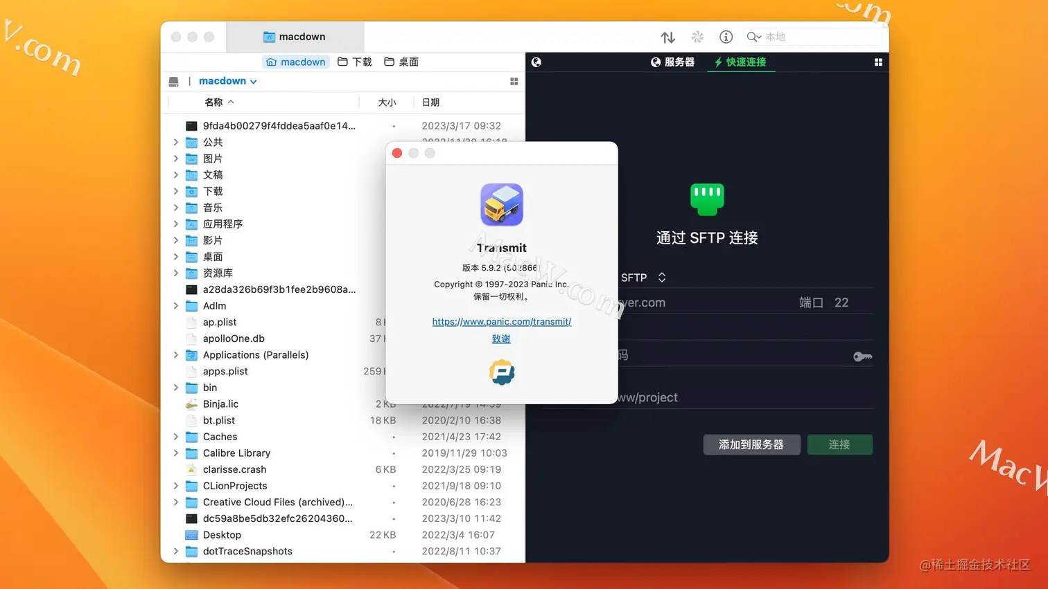Screen dimensions: 1048x589
Task: Select the 9fda4b00279f4fddea5aaf0e14 file
Action: point(279,125)
